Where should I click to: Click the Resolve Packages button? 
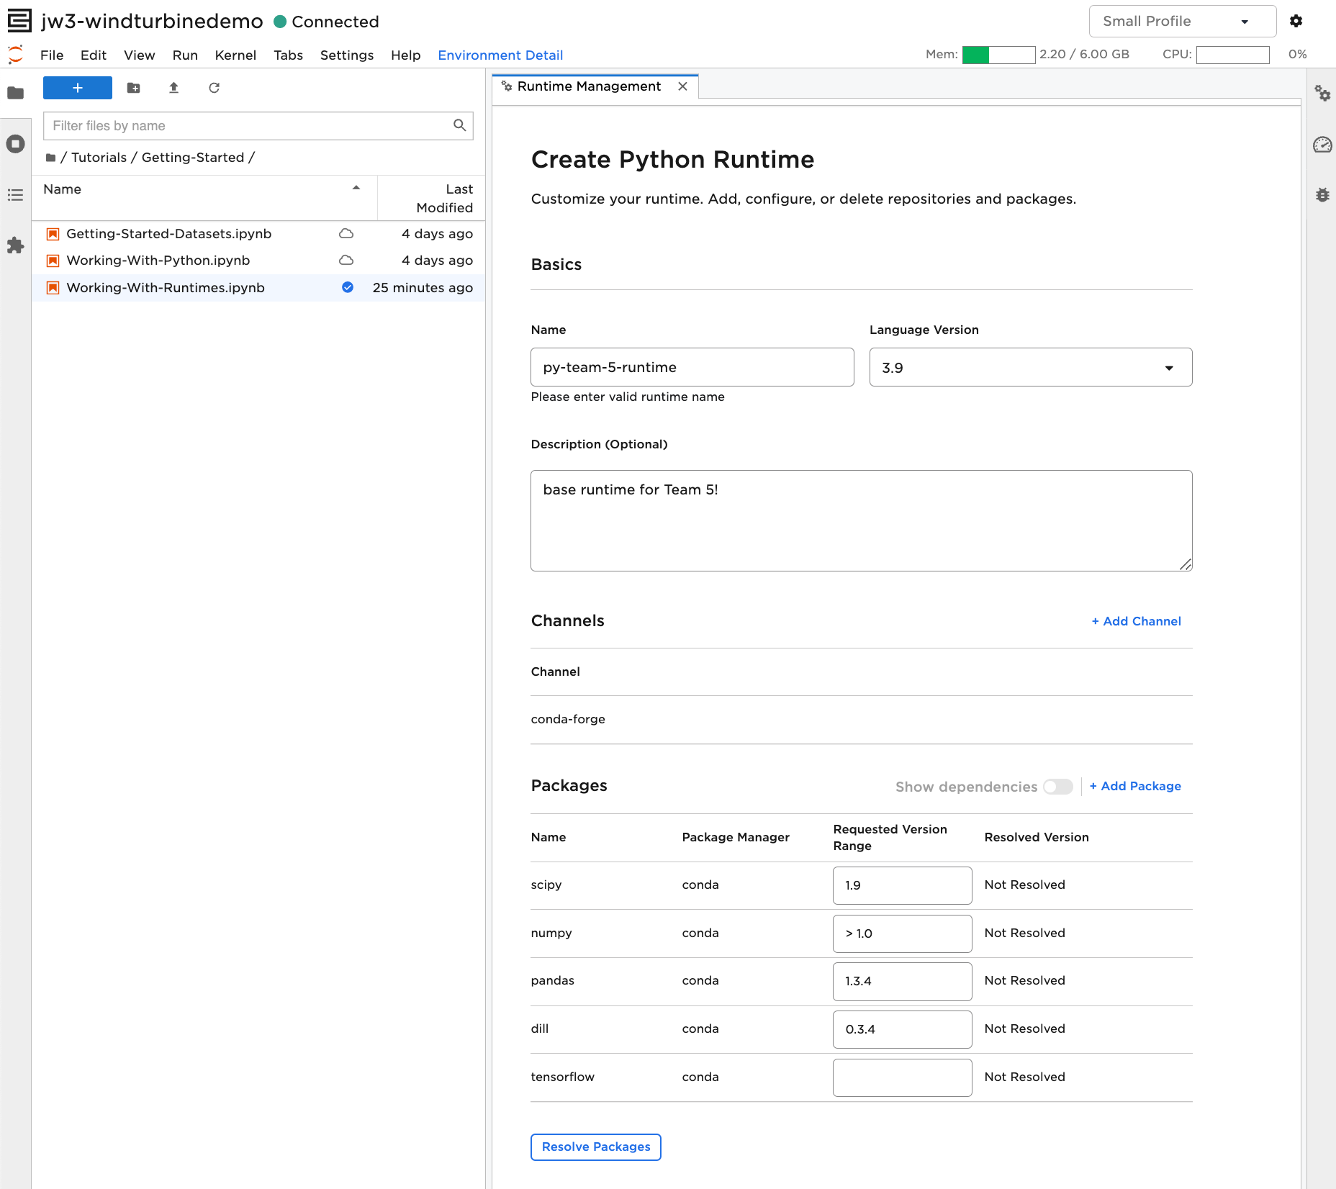(595, 1147)
